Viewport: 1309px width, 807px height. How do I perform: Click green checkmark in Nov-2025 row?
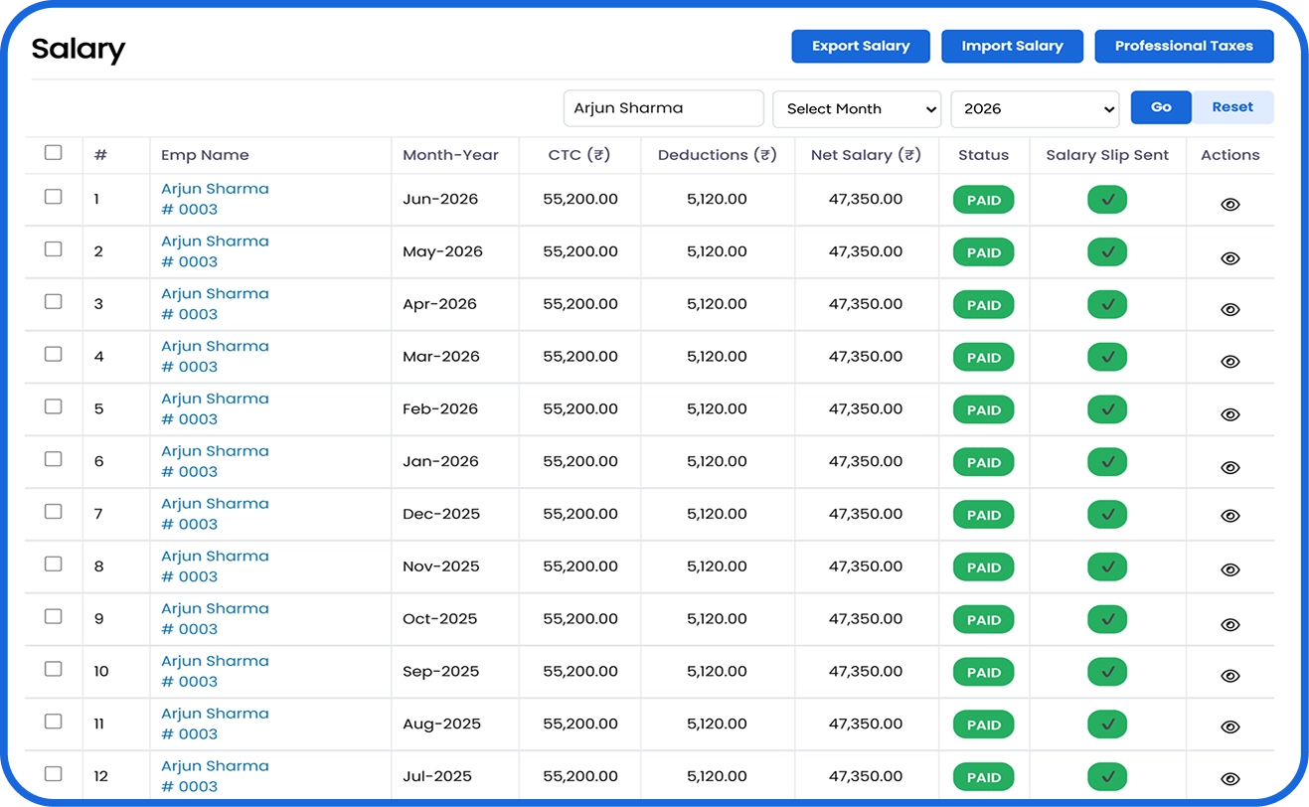1107,566
